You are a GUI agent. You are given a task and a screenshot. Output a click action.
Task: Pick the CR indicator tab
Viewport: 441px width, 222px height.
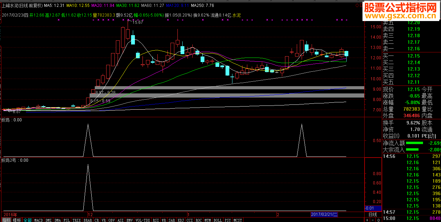pyautogui.click(x=97, y=220)
